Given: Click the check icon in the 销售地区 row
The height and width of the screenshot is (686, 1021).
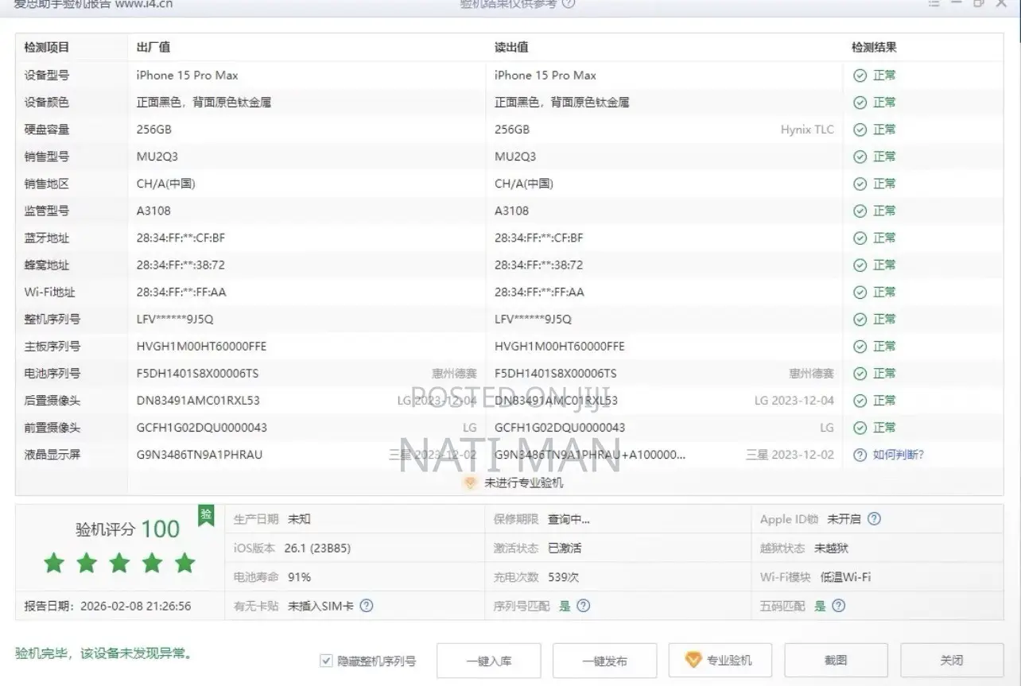Looking at the screenshot, I should (x=860, y=184).
